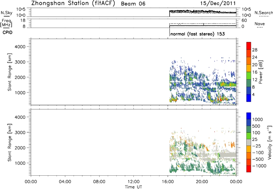The height and width of the screenshot is (189, 273).
Task: Select the '08:00' time tick label
Action: click(x=99, y=182)
